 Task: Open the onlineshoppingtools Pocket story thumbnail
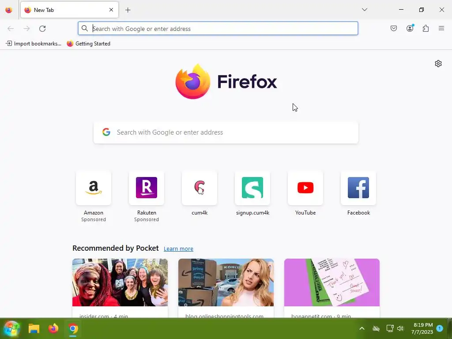(226, 282)
